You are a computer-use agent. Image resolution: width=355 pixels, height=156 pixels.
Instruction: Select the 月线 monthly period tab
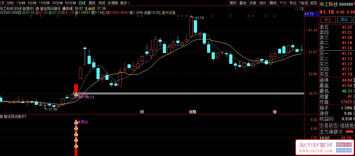(101, 3)
